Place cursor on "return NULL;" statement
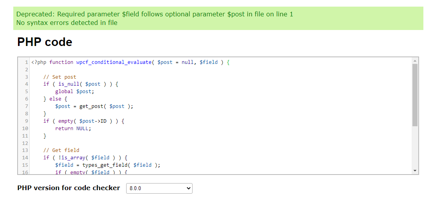The height and width of the screenshot is (210, 439). click(x=73, y=129)
